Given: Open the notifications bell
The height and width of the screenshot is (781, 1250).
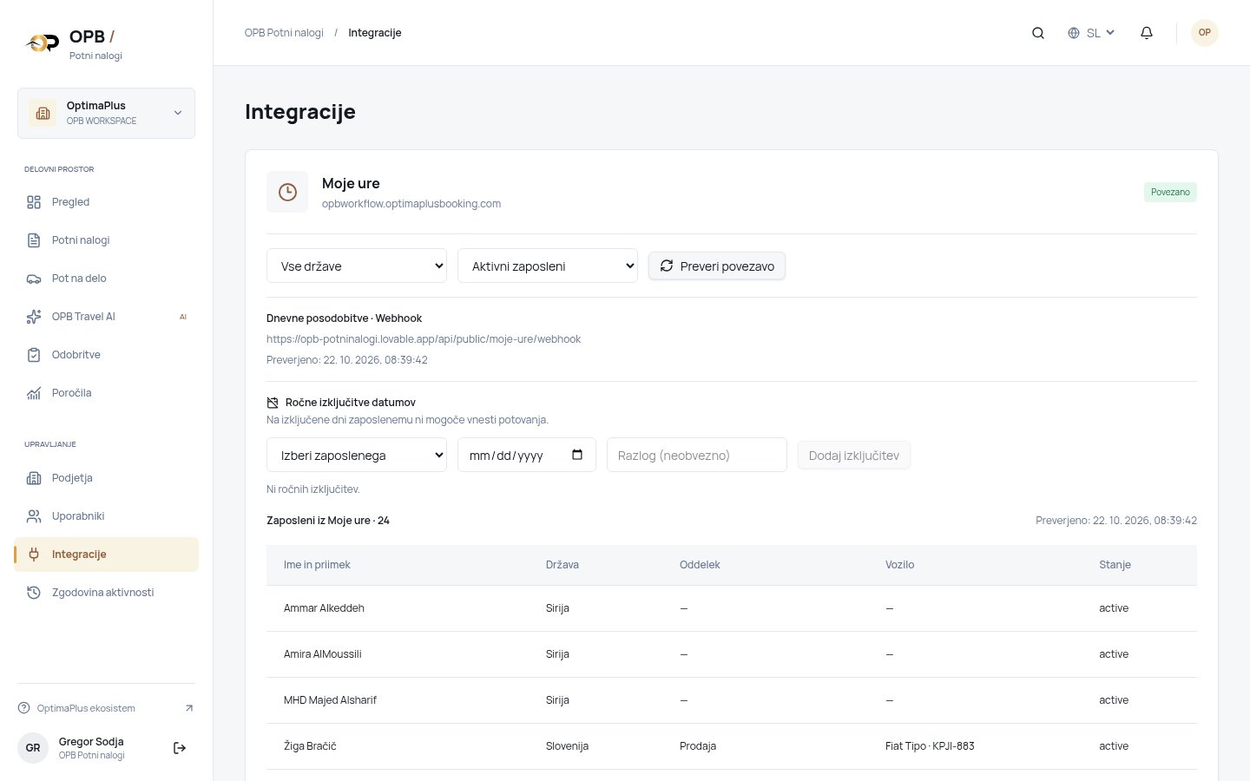Looking at the screenshot, I should (x=1147, y=33).
